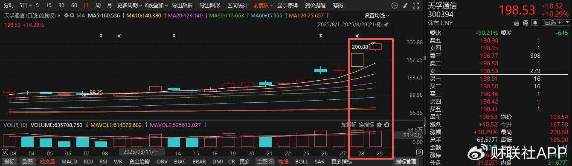Open 更多 after CR indicator
This screenshot has height=166, width=572.
click(x=245, y=162)
